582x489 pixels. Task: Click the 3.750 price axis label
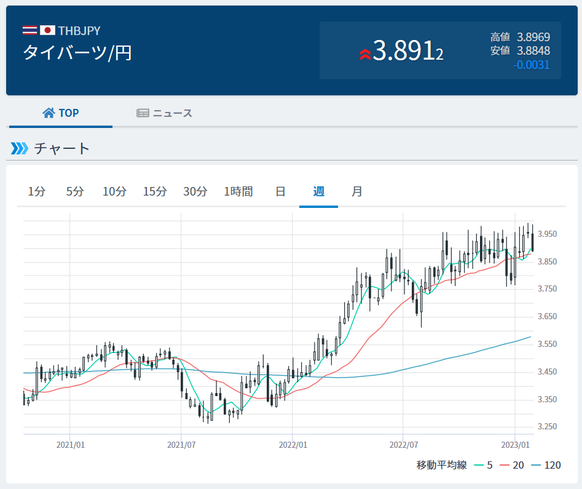click(x=547, y=288)
